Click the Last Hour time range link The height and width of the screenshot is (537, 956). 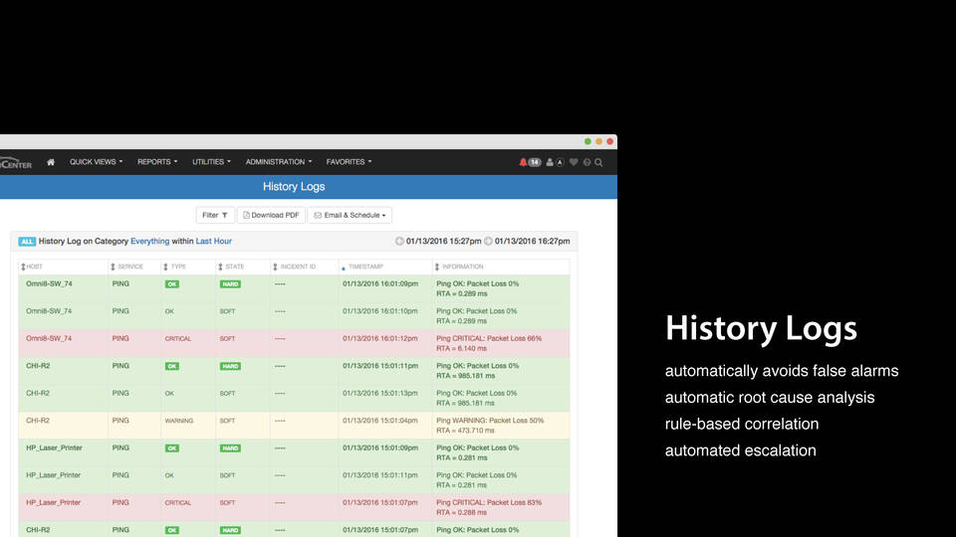213,242
